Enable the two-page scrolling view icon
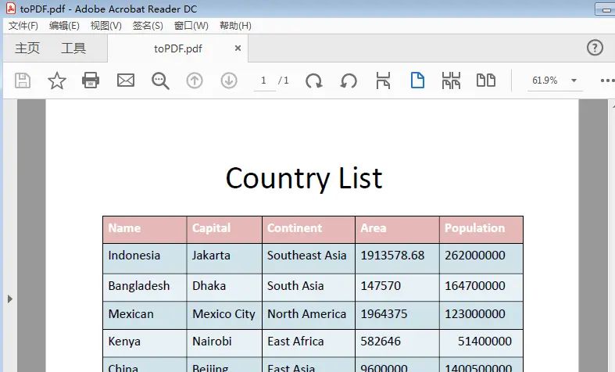The width and height of the screenshot is (615, 372). [x=451, y=80]
